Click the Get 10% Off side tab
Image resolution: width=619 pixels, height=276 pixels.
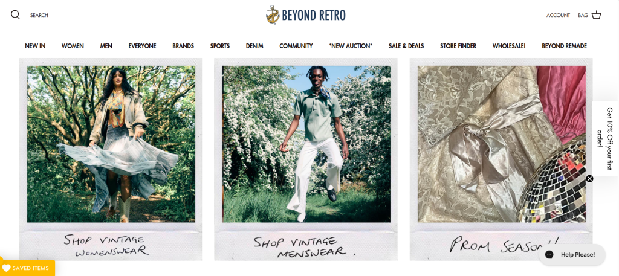606,138
